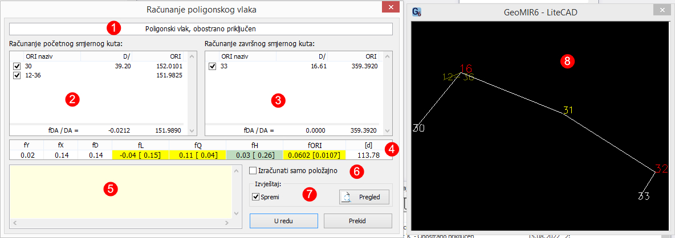Enable Izračunati samo položajno option
The image size is (675, 238).
pyautogui.click(x=253, y=170)
